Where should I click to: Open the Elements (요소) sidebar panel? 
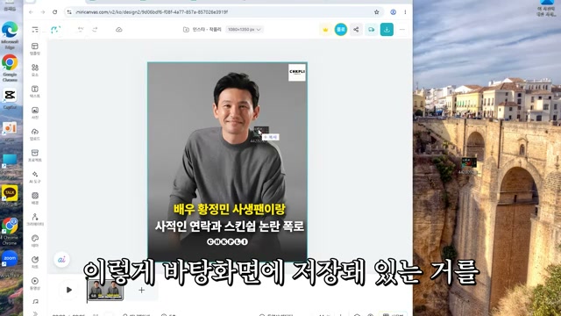click(x=35, y=70)
